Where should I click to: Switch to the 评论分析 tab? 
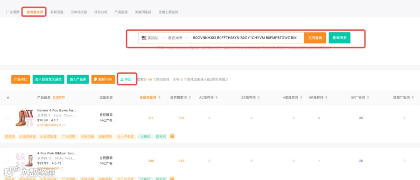tap(101, 12)
